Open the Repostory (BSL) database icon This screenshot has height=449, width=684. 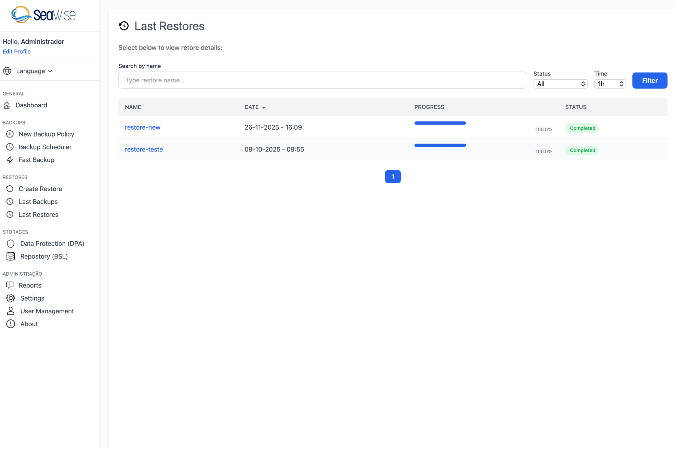coord(11,256)
